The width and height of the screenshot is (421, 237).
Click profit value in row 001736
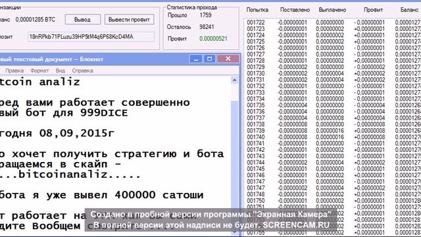(x=370, y=111)
